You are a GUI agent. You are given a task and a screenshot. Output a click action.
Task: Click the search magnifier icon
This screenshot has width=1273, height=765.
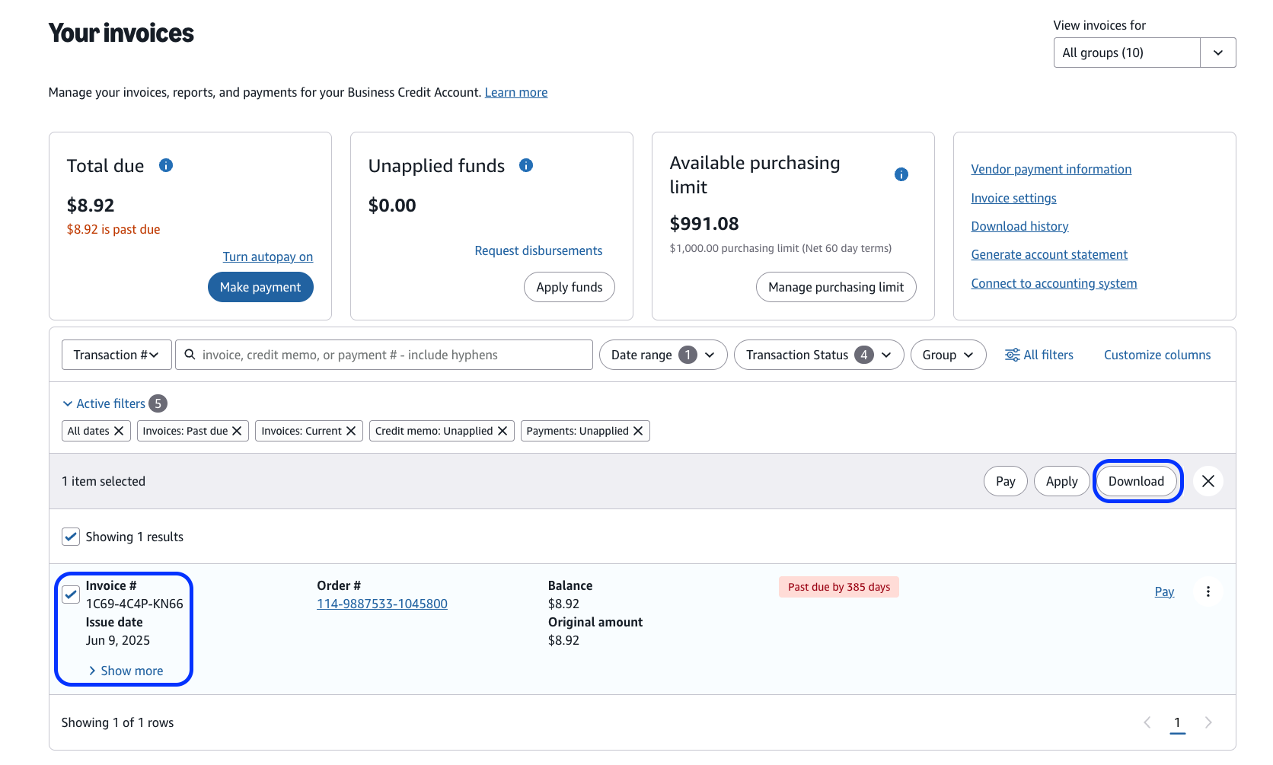(190, 355)
